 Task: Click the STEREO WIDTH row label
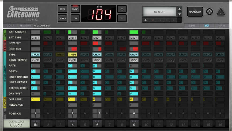[x=18, y=88]
